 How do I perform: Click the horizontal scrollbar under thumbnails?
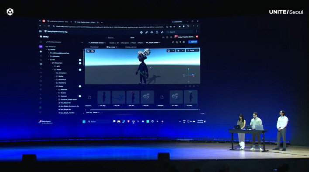[x=144, y=110]
